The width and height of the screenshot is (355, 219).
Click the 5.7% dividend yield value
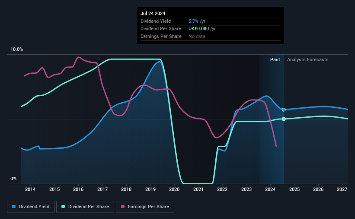pyautogui.click(x=193, y=21)
